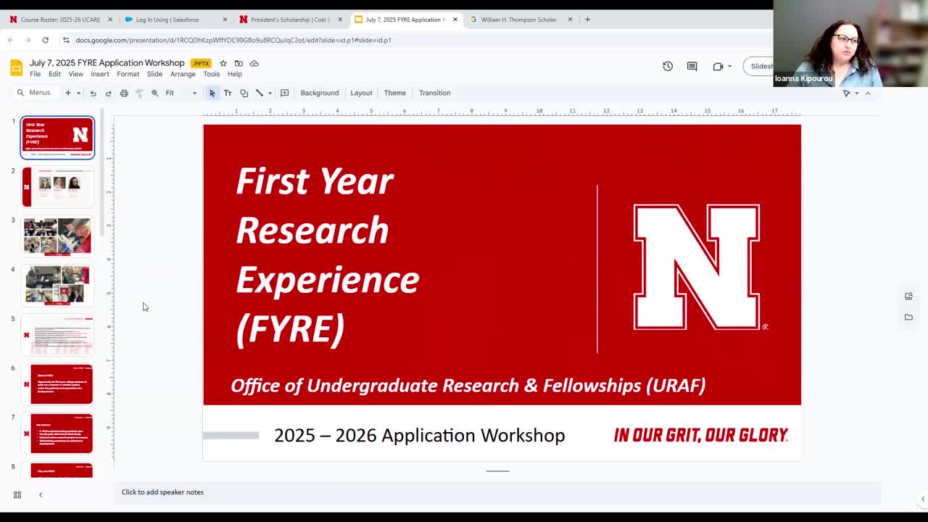The image size is (928, 522).
Task: Open the Insert menu
Action: click(100, 74)
